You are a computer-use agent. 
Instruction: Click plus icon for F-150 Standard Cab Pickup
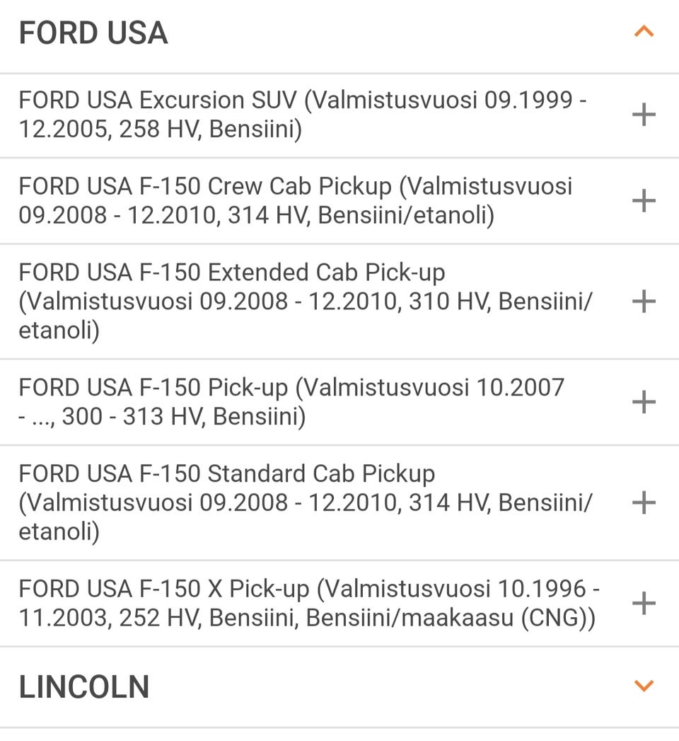coord(644,502)
